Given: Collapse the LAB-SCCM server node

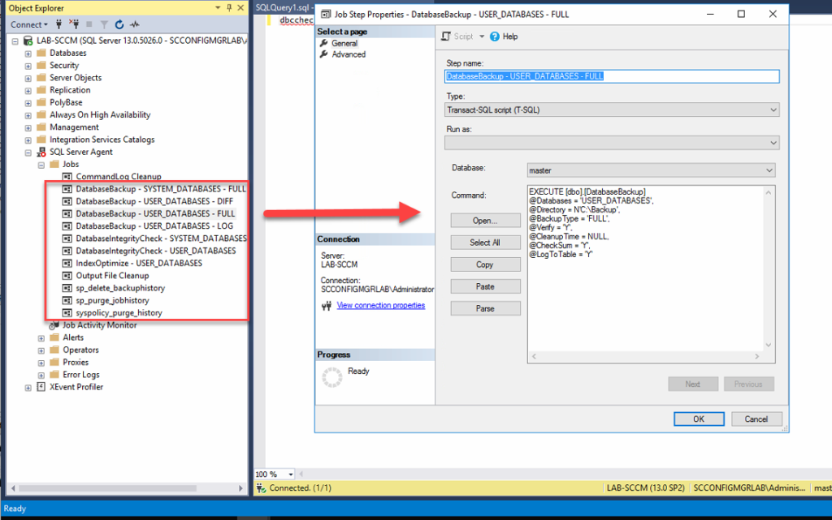Looking at the screenshot, I should (15, 41).
